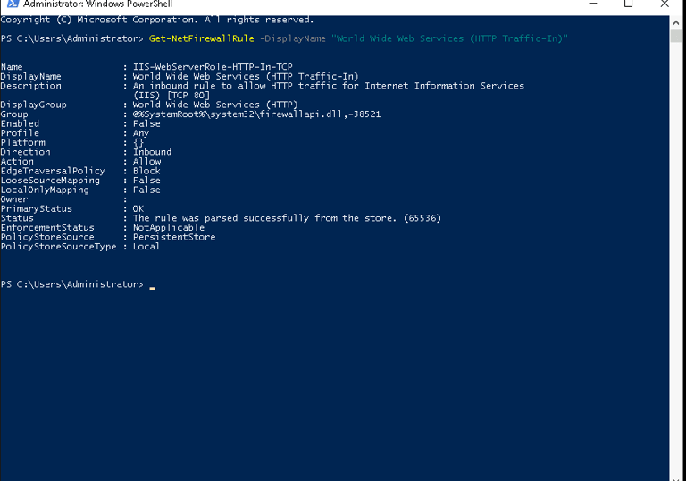Click the IIS-WebServerRole-HTTP-In-TCP name value
686x481 pixels.
pos(213,66)
